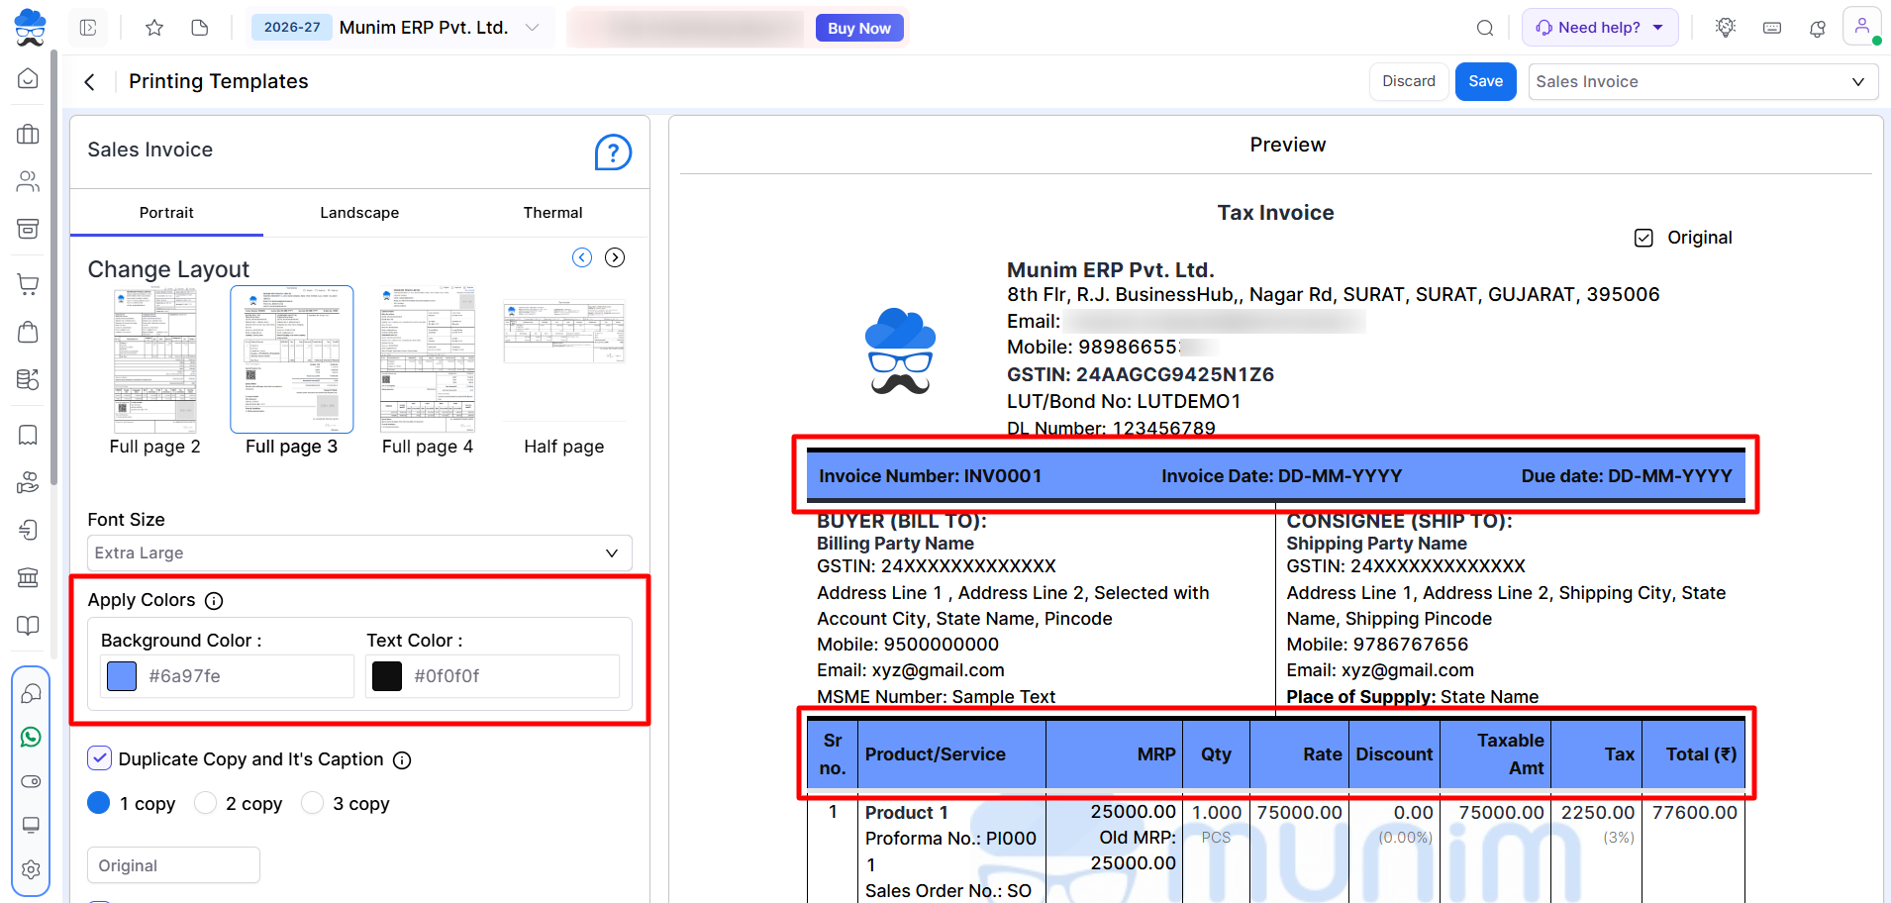Open the user profile avatar
Image resolution: width=1891 pixels, height=903 pixels.
tap(1862, 27)
